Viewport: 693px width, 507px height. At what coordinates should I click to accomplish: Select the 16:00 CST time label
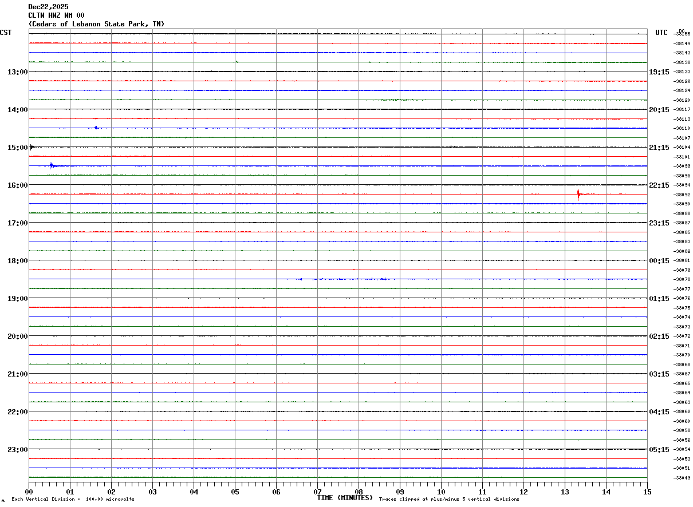tap(17, 185)
